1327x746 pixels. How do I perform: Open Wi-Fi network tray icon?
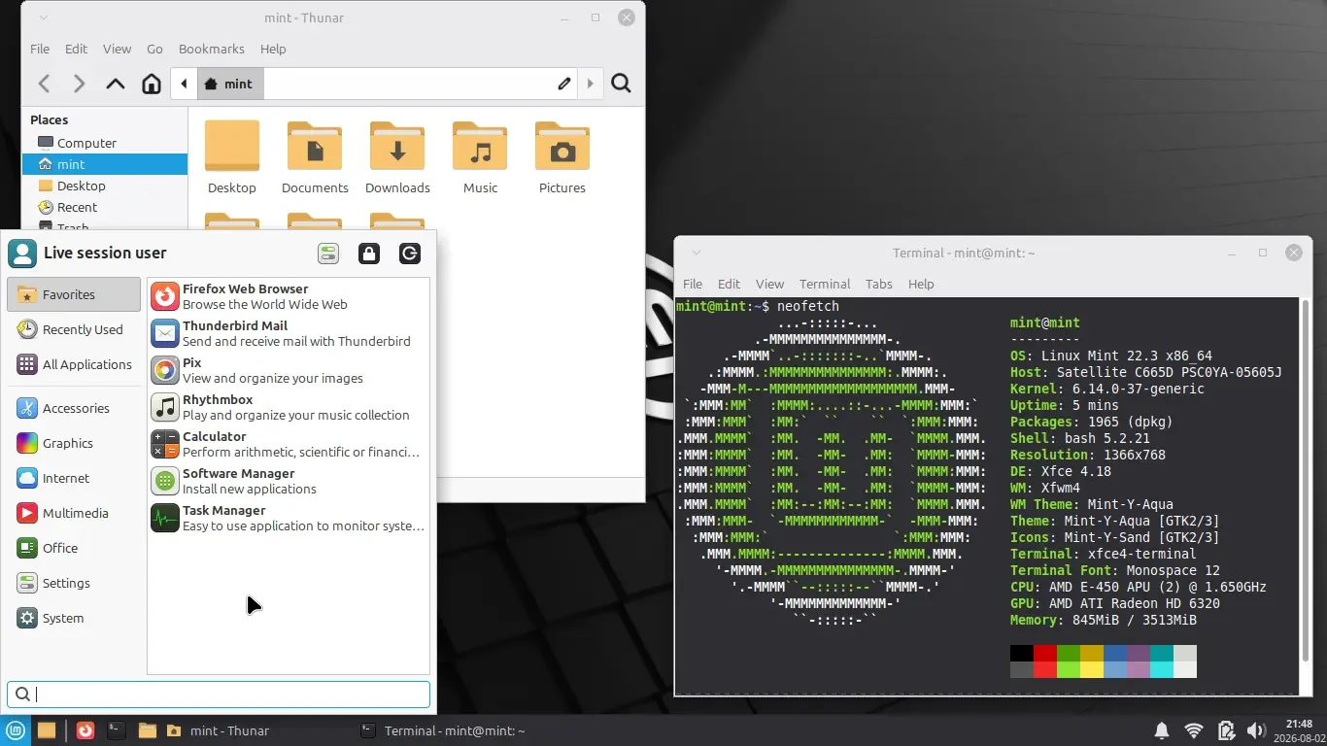click(x=1194, y=730)
